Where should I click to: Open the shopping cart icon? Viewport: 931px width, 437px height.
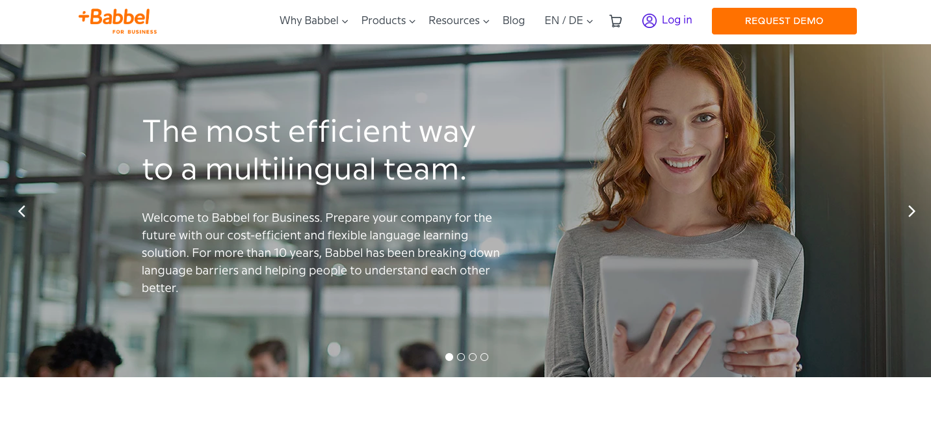click(x=615, y=21)
